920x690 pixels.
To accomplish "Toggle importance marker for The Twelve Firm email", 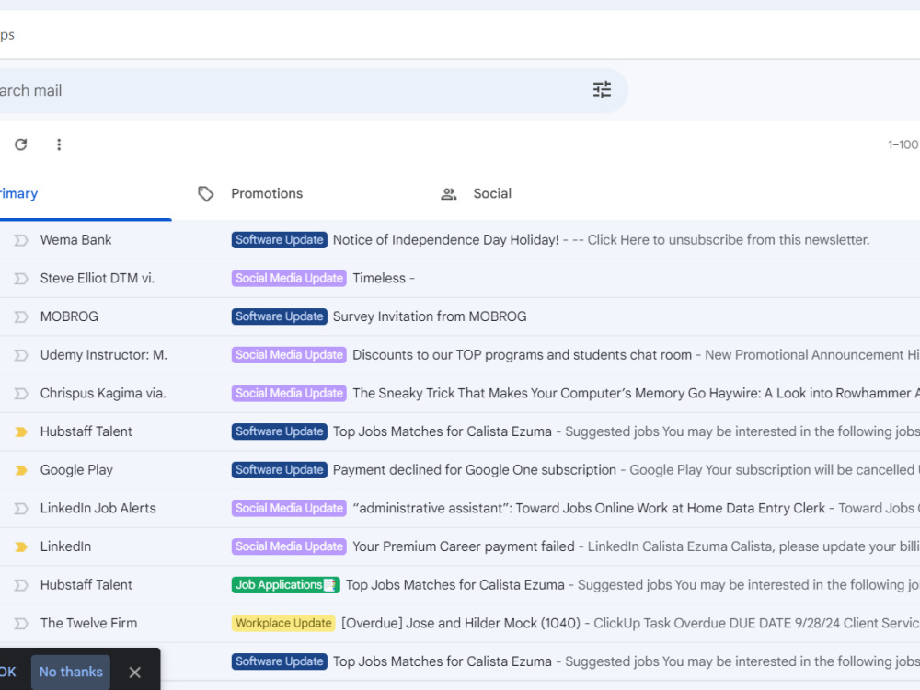I will 21,623.
